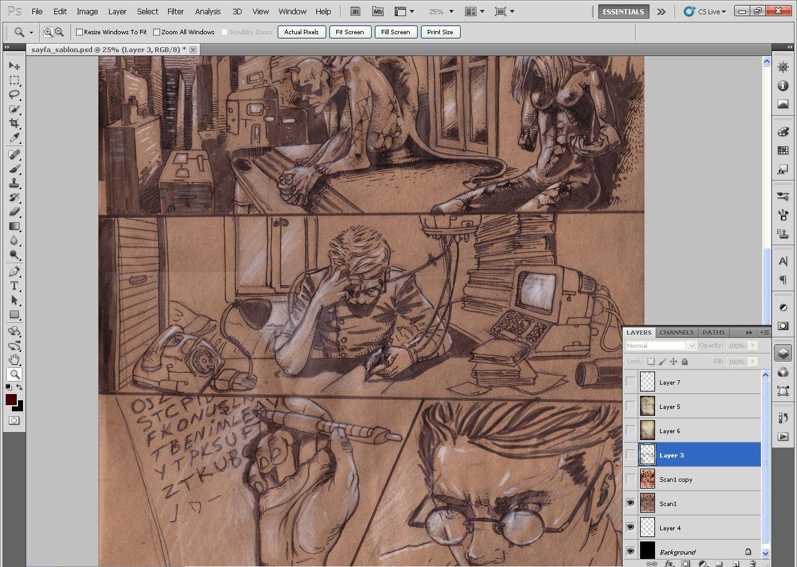Open the Filter menu
The width and height of the screenshot is (797, 567).
tap(176, 11)
